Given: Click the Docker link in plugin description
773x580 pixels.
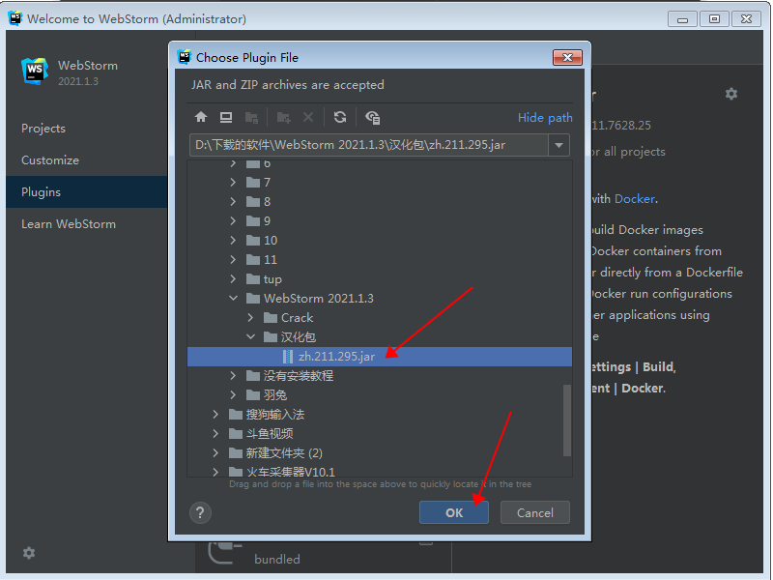Looking at the screenshot, I should pos(635,199).
